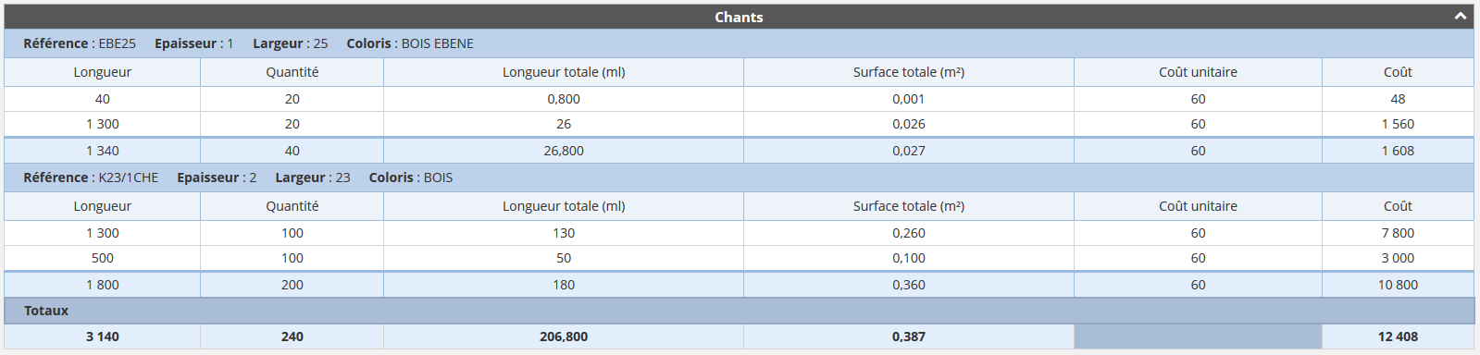Screen dimensions: 1480x355
Task: Click the subtotal cost cell 10 800
Action: (1398, 285)
